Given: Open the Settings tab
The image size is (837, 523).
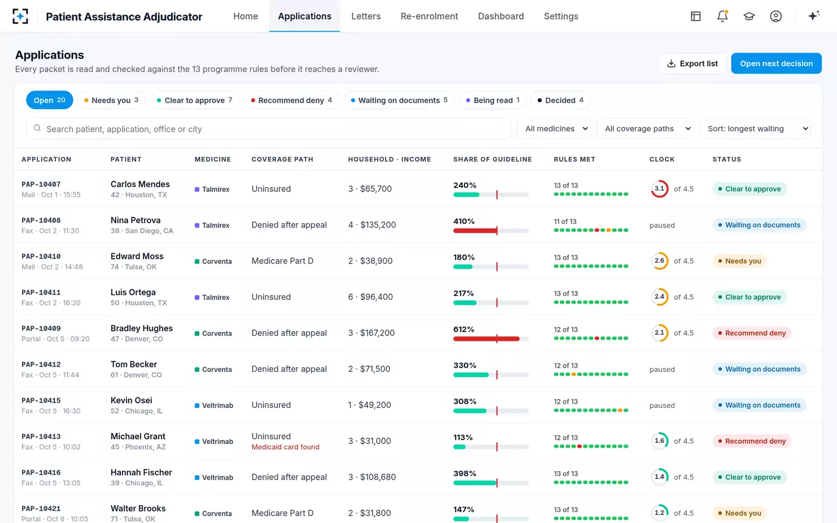Looking at the screenshot, I should pos(561,16).
